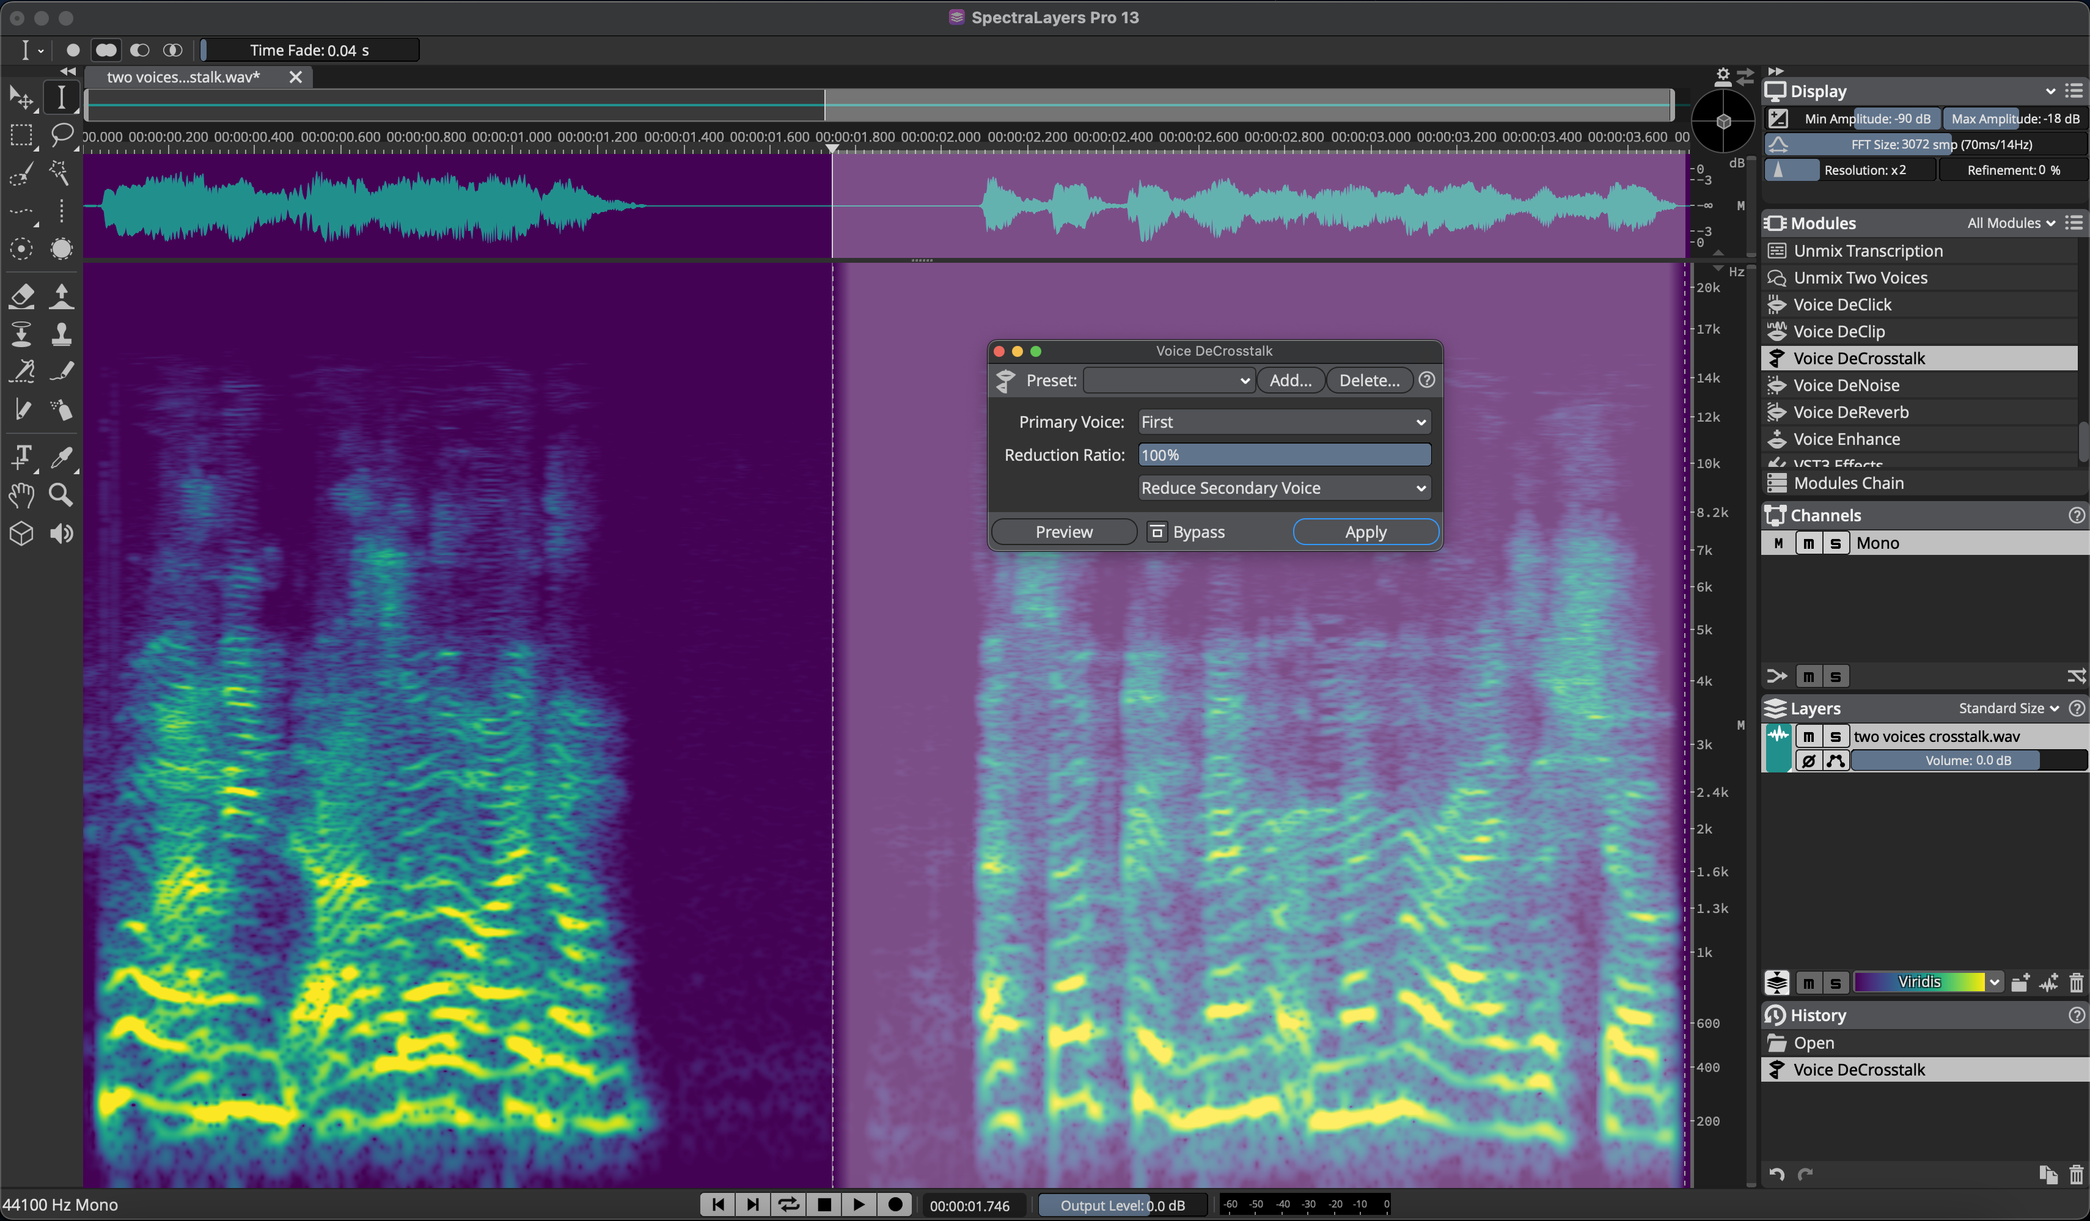The height and width of the screenshot is (1221, 2090).
Task: Click the redo arrow in History panel
Action: coord(1805,1175)
